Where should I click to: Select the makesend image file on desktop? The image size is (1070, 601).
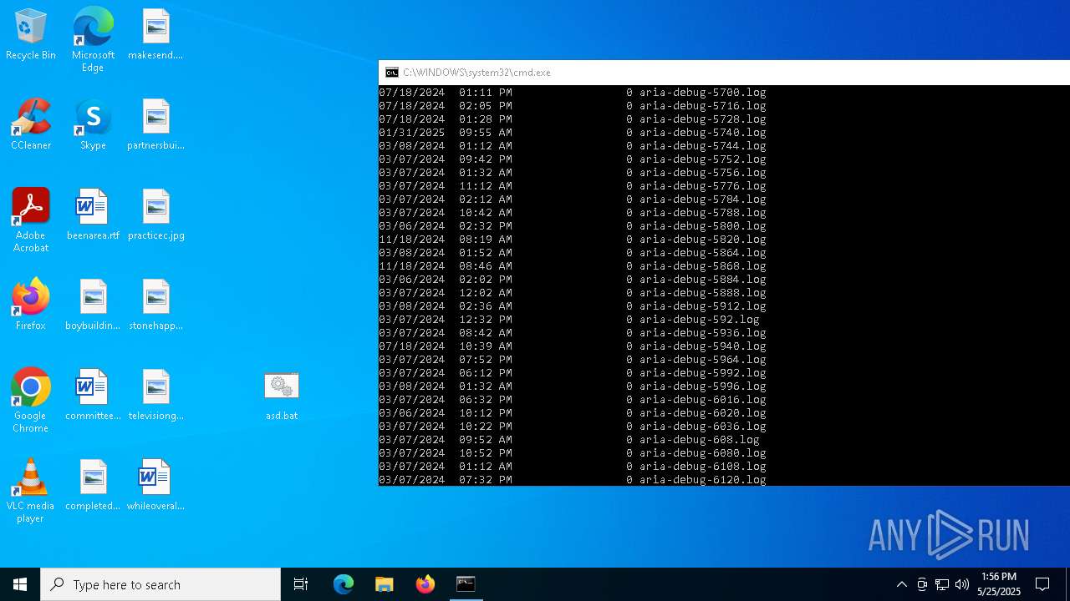click(155, 35)
